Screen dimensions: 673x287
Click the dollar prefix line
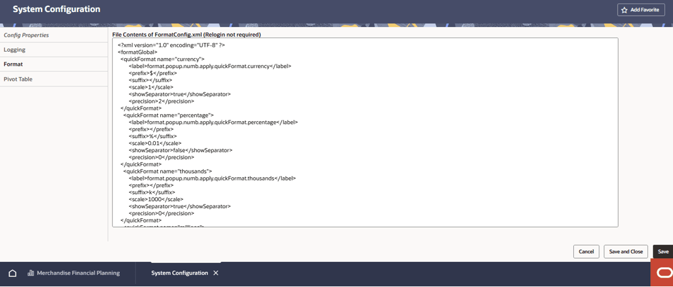(x=153, y=73)
